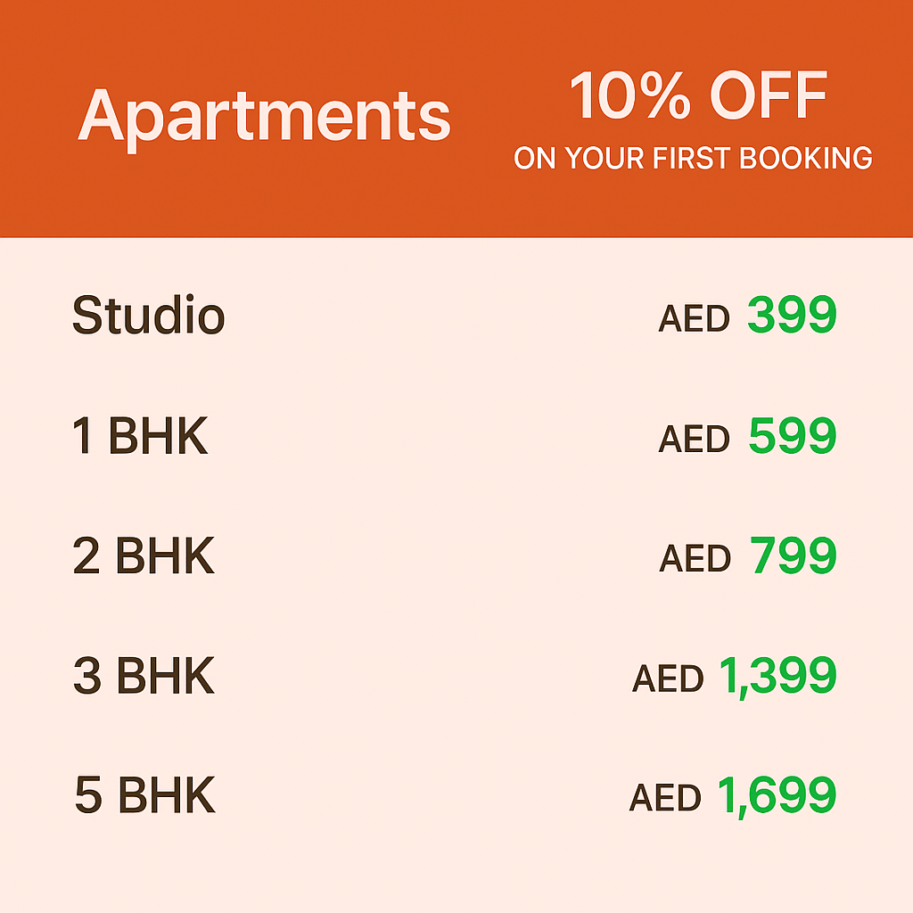This screenshot has width=913, height=913.
Task: Click the AED label beside 599
Action: tap(694, 440)
